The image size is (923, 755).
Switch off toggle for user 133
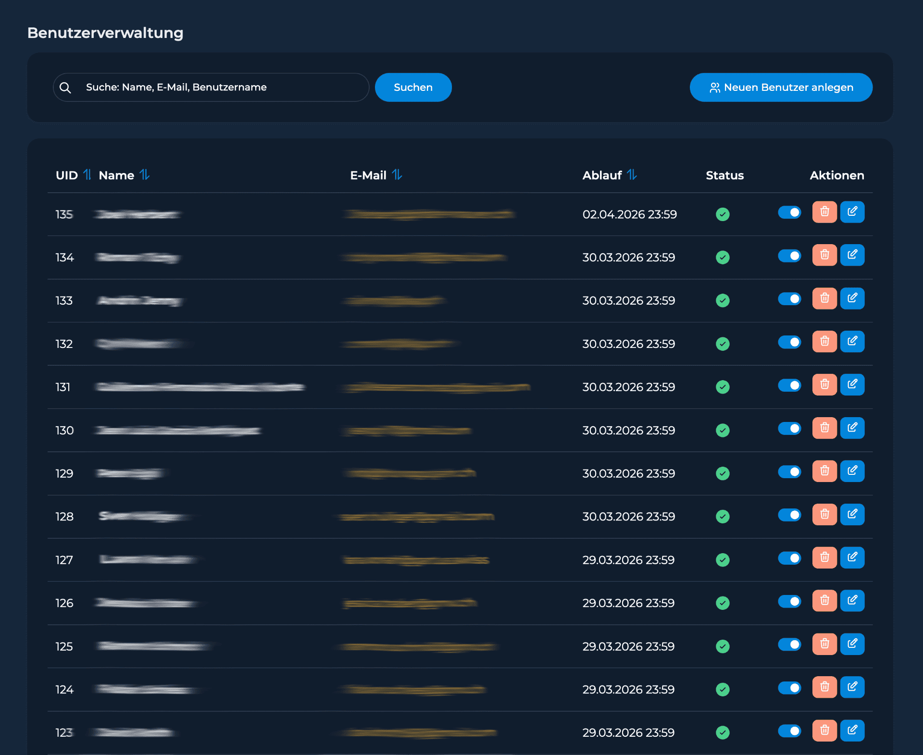[789, 299]
